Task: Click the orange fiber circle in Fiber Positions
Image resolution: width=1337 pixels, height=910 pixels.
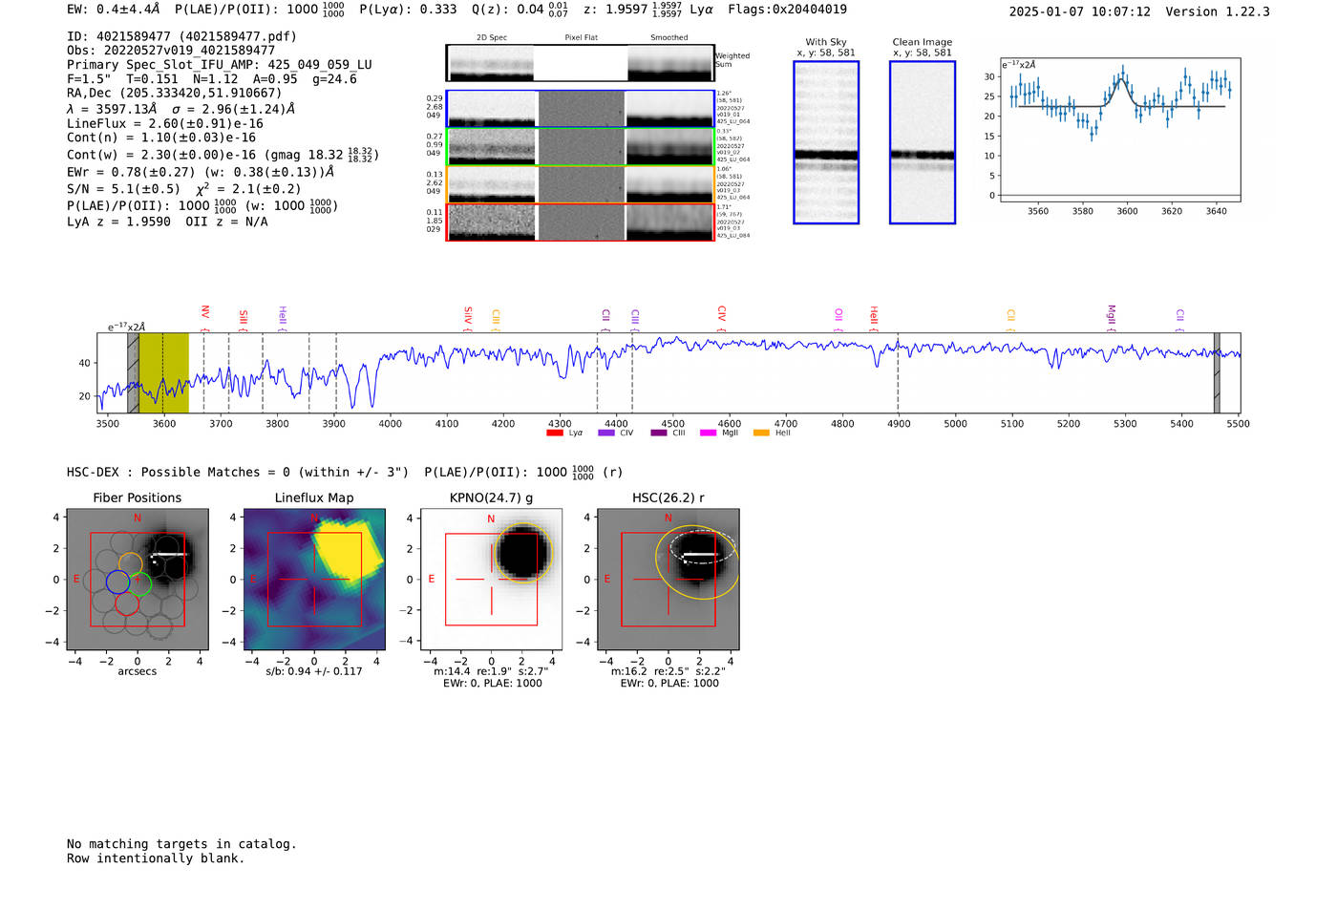Action: pos(131,564)
